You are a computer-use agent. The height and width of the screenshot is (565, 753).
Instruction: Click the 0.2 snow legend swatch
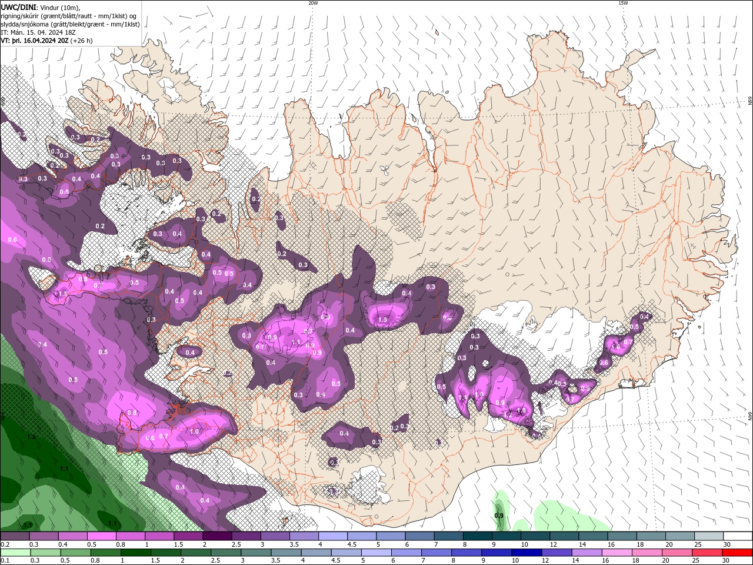15,536
